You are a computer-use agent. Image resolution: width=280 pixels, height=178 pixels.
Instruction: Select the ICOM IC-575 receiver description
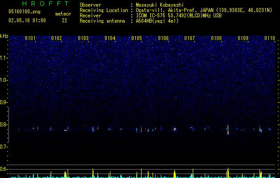pyautogui.click(x=179, y=16)
